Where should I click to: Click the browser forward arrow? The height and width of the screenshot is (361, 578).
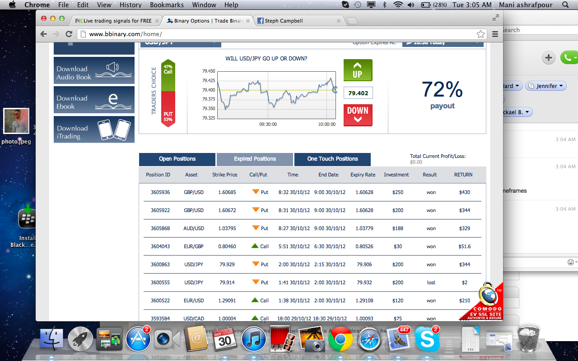coord(56,34)
